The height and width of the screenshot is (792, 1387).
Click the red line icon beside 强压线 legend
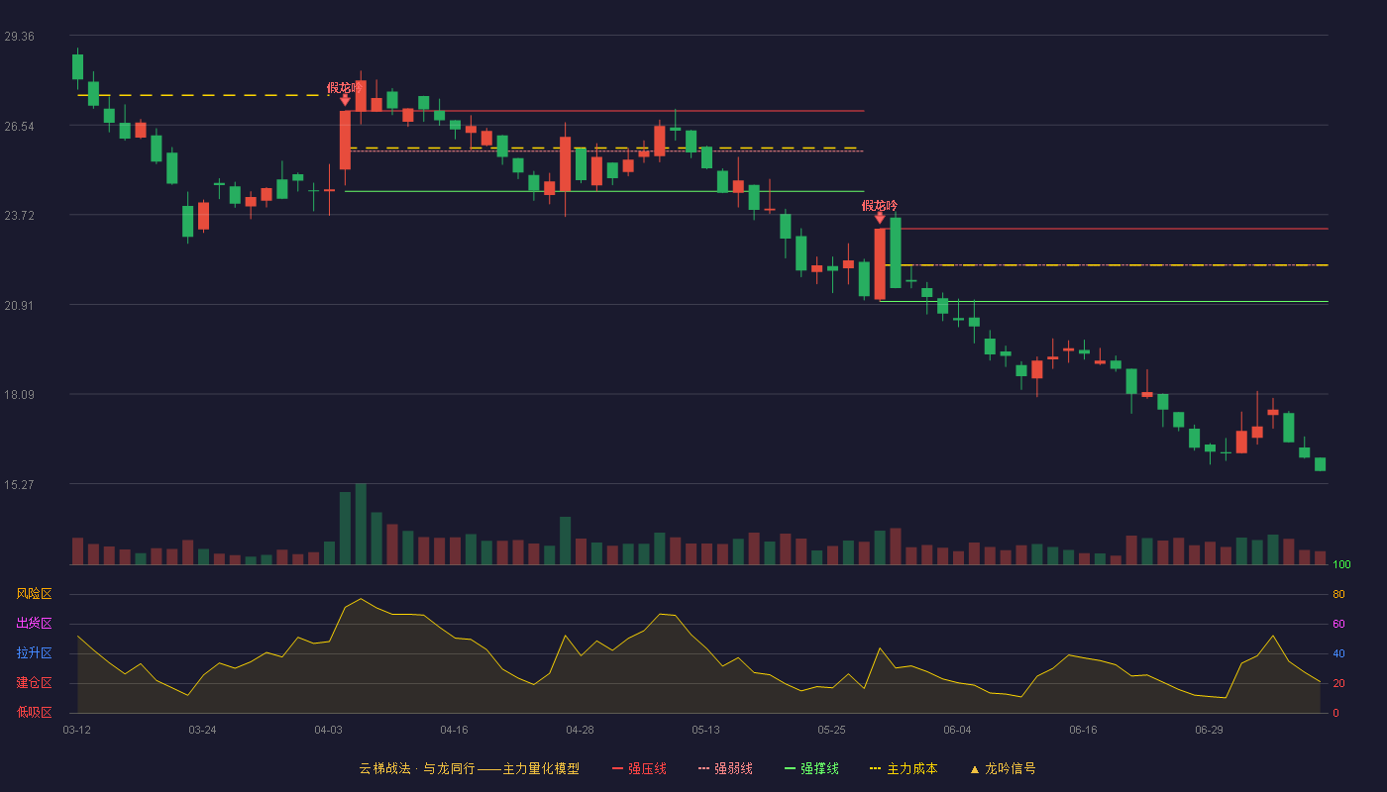pyautogui.click(x=617, y=769)
